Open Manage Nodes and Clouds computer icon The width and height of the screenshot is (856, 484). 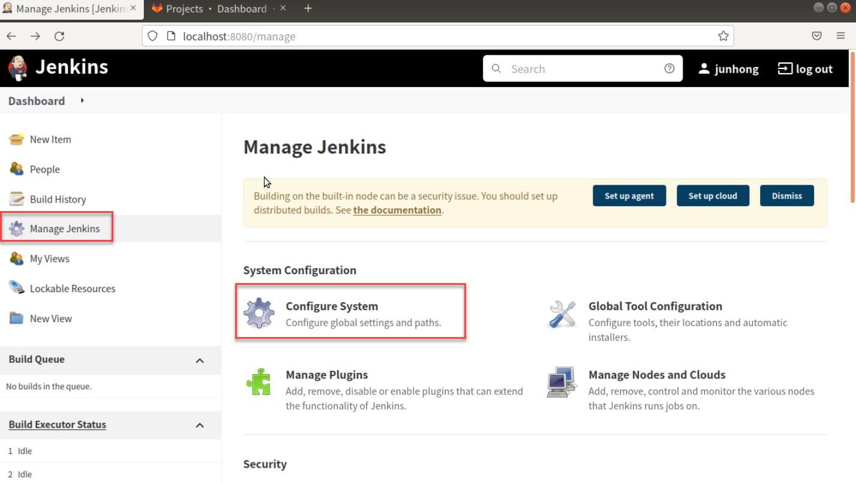pyautogui.click(x=562, y=382)
